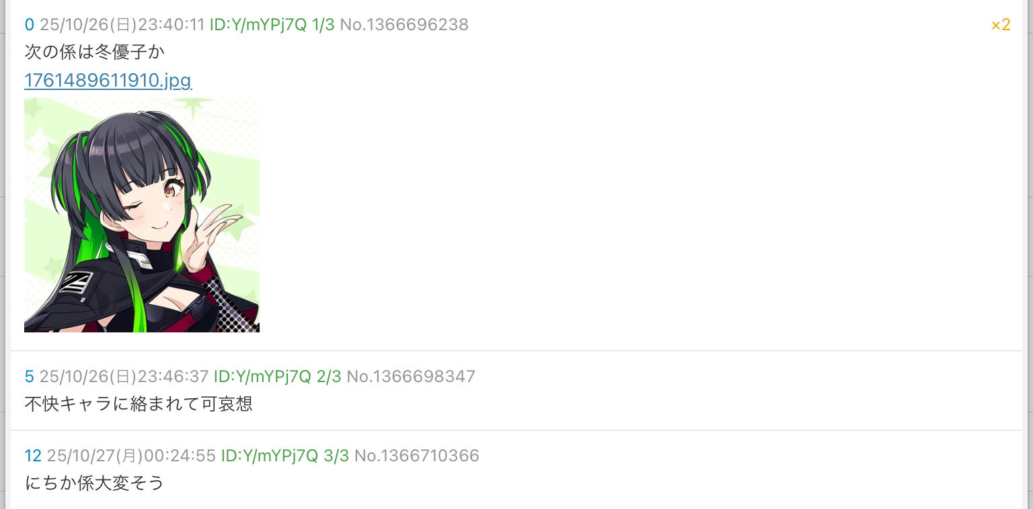Click the 3/3 post counter
This screenshot has width=1033, height=509.
[x=336, y=456]
